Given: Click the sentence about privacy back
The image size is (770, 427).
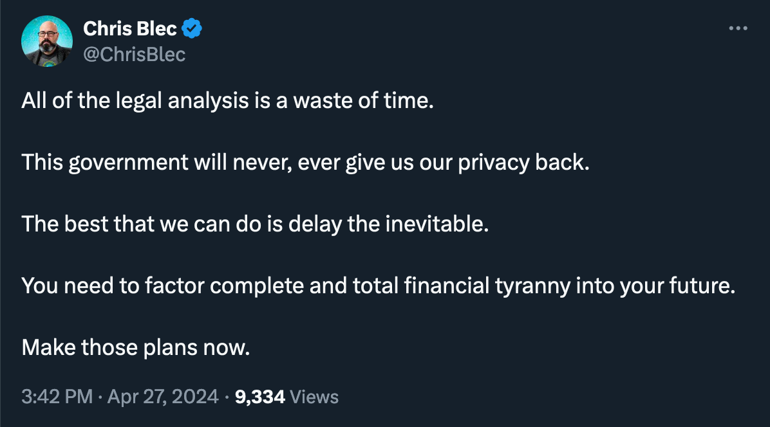Looking at the screenshot, I should coord(305,162).
